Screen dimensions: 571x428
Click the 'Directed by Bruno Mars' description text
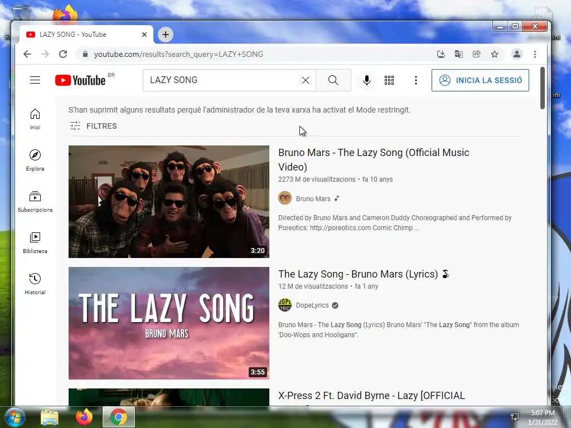[x=395, y=223]
